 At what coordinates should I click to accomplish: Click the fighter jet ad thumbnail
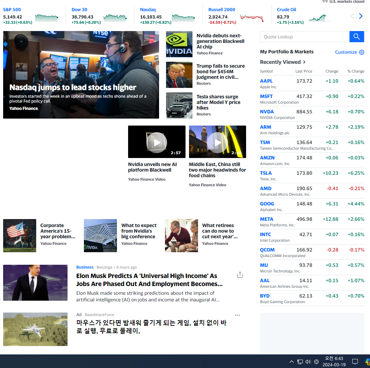(35, 329)
